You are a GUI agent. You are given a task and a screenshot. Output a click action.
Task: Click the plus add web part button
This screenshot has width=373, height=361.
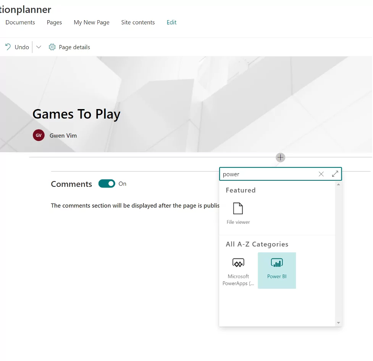(281, 157)
